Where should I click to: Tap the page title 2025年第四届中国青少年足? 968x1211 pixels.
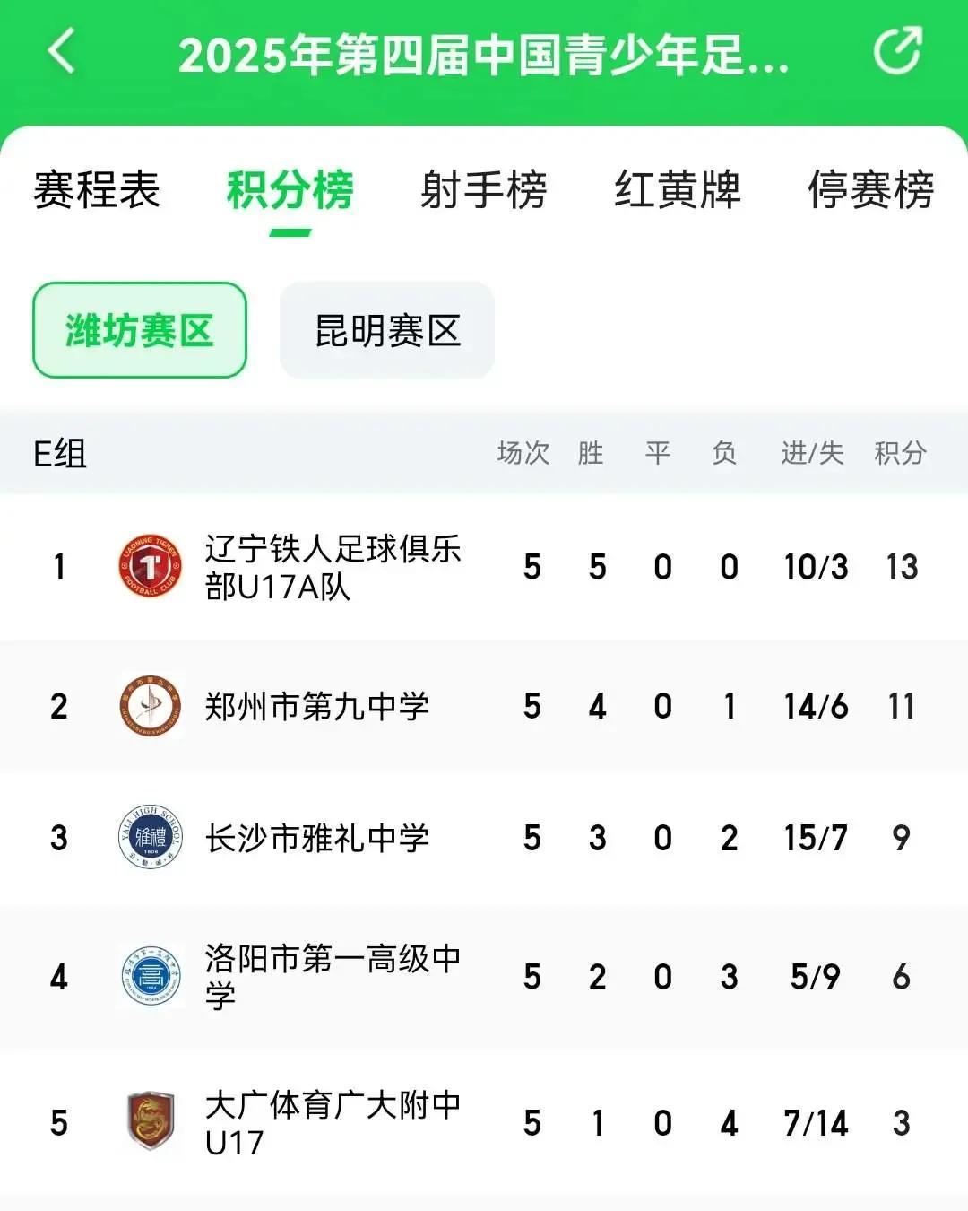(484, 54)
